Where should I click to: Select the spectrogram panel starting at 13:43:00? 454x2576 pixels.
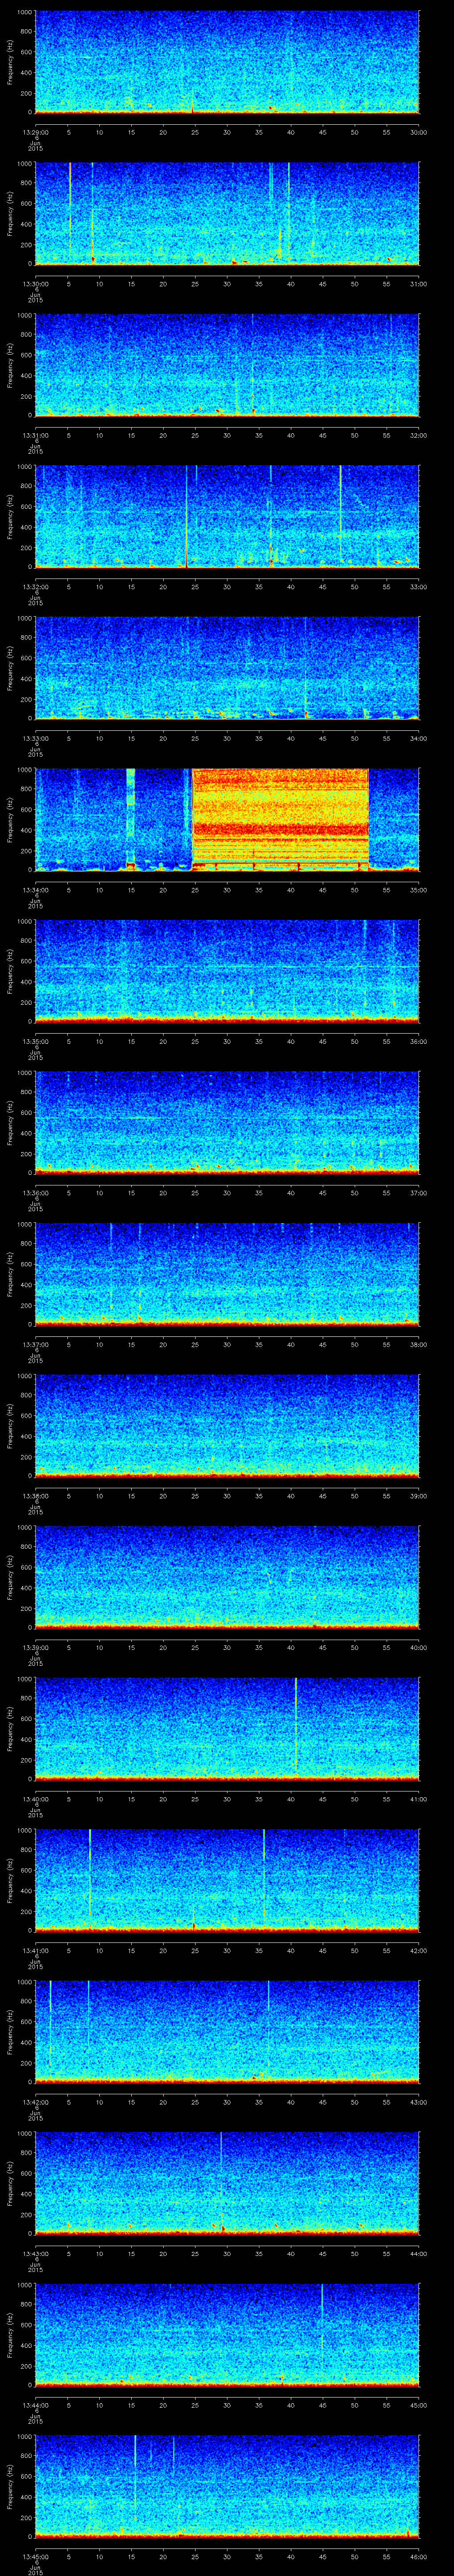[227, 2183]
